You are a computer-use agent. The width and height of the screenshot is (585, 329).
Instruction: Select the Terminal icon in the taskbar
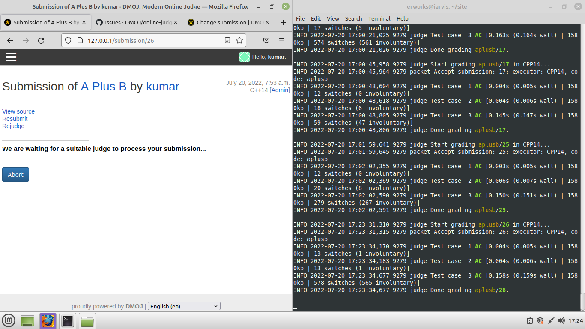tap(67, 320)
